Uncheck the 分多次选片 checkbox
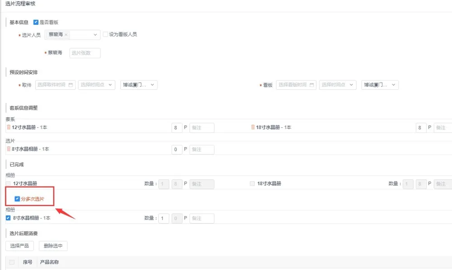The image size is (452, 270). point(17,199)
